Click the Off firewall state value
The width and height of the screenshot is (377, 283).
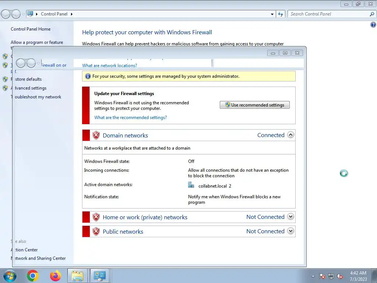point(191,161)
